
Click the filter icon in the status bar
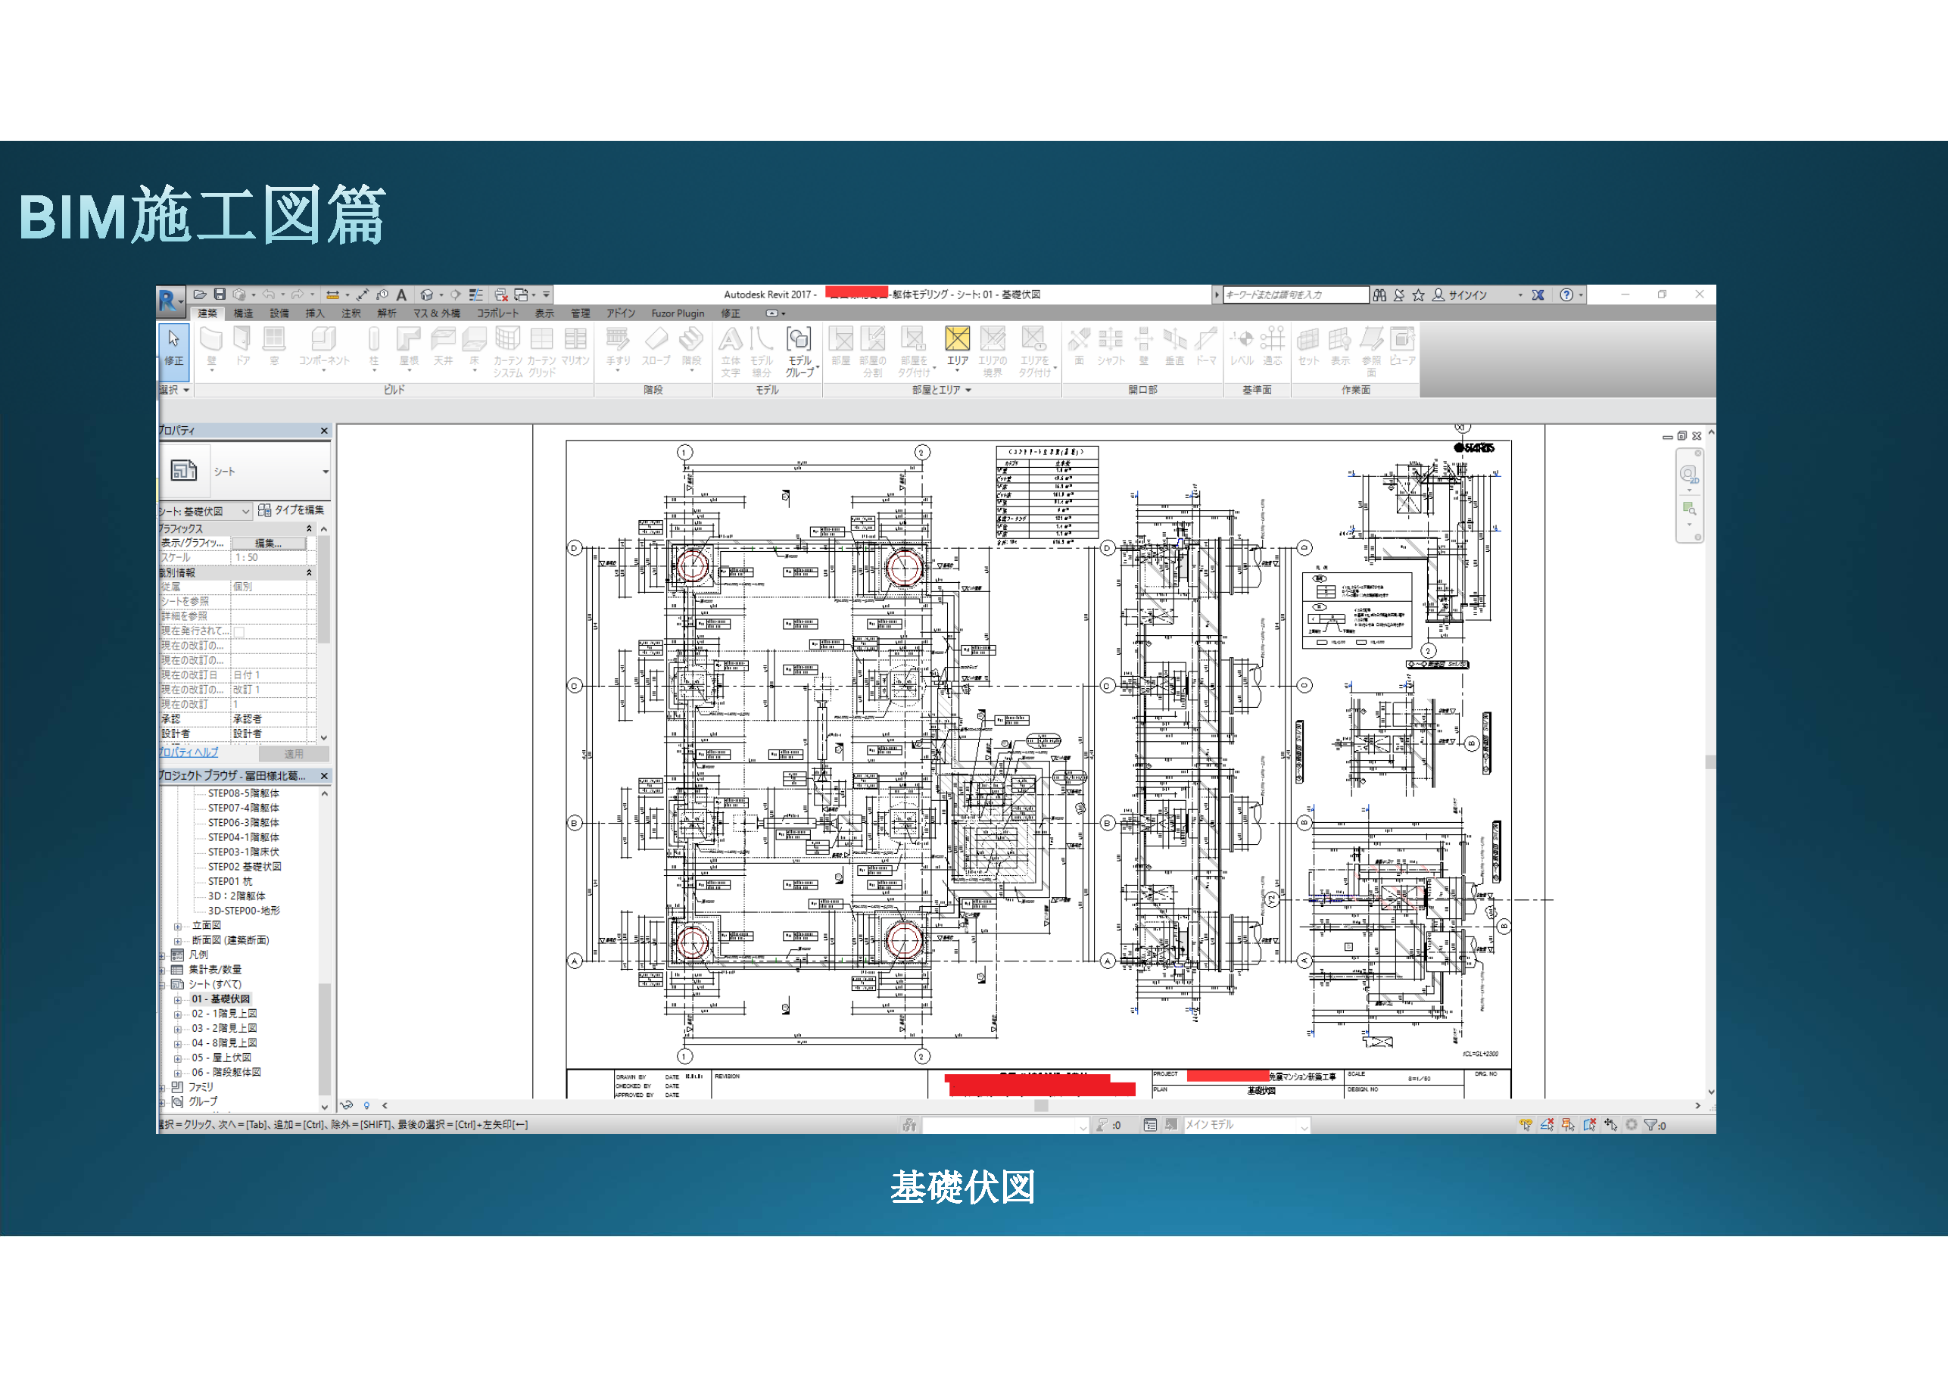tap(1650, 1125)
